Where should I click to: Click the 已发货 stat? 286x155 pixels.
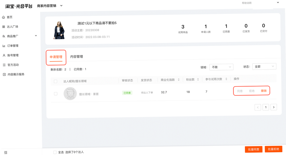(246, 28)
